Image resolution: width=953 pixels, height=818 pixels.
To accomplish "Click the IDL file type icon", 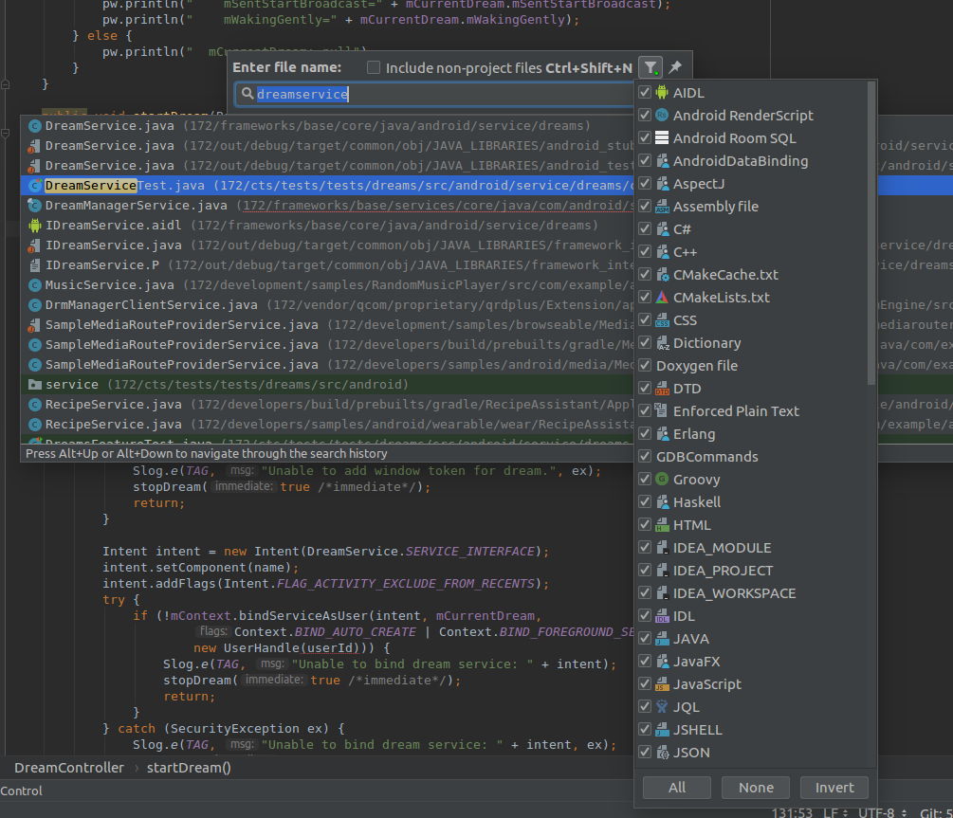I will click(x=662, y=615).
